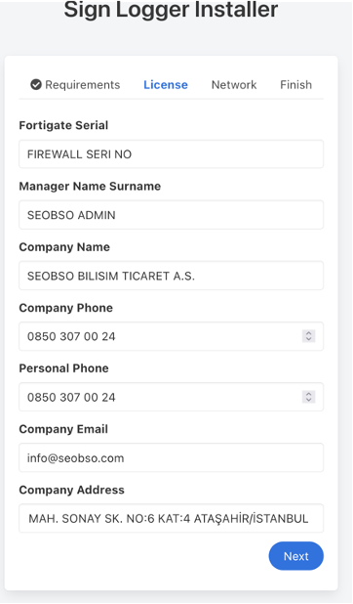
Task: Click the Sign Logger Installer heading
Action: (x=171, y=9)
